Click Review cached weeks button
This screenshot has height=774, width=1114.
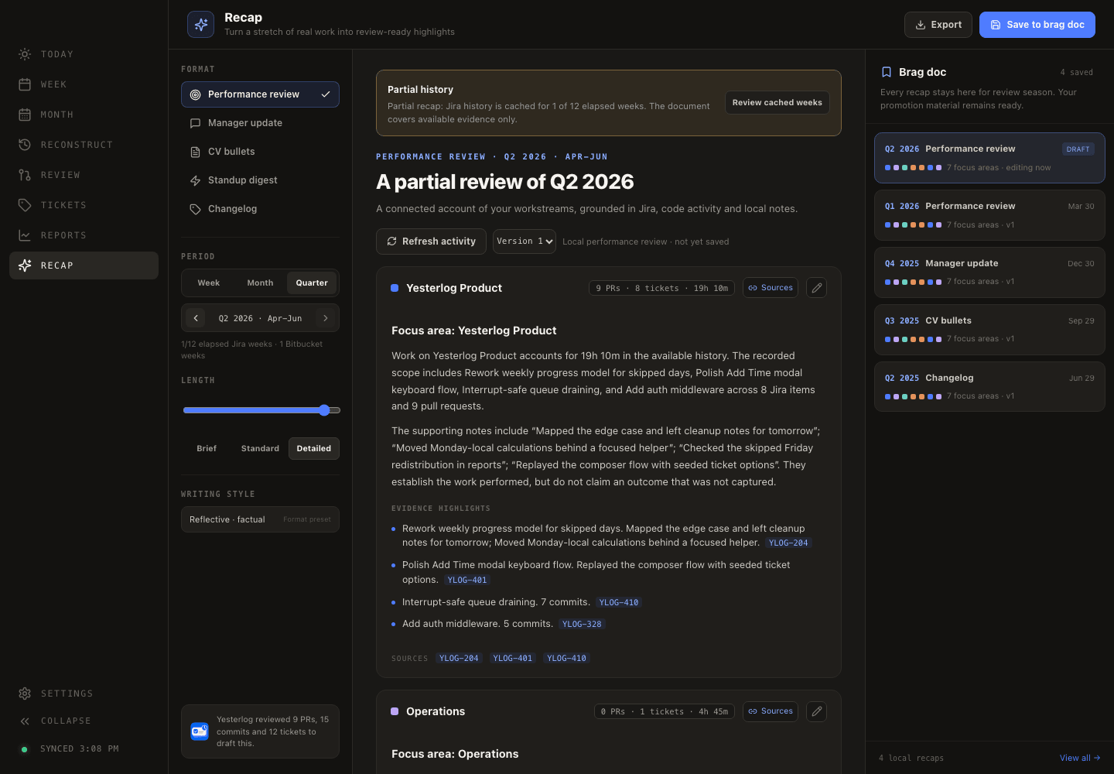pos(777,103)
